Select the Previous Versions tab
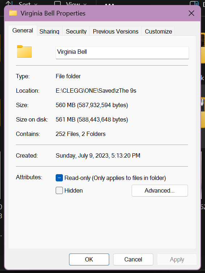205x273 pixels. 115,31
